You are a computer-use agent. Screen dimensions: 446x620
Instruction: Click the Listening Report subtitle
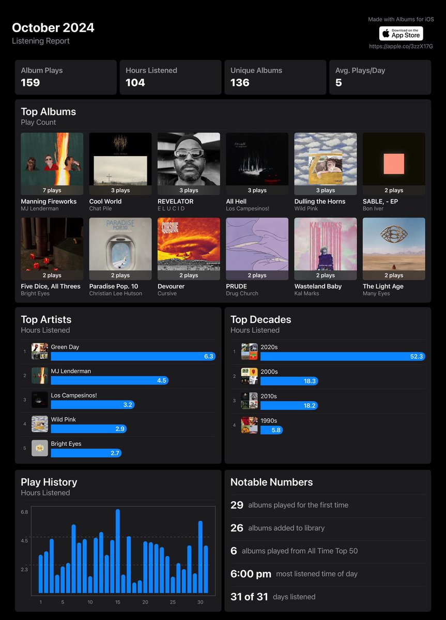pyautogui.click(x=41, y=41)
